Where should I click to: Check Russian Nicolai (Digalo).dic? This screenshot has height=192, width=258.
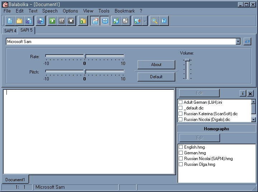181,119
